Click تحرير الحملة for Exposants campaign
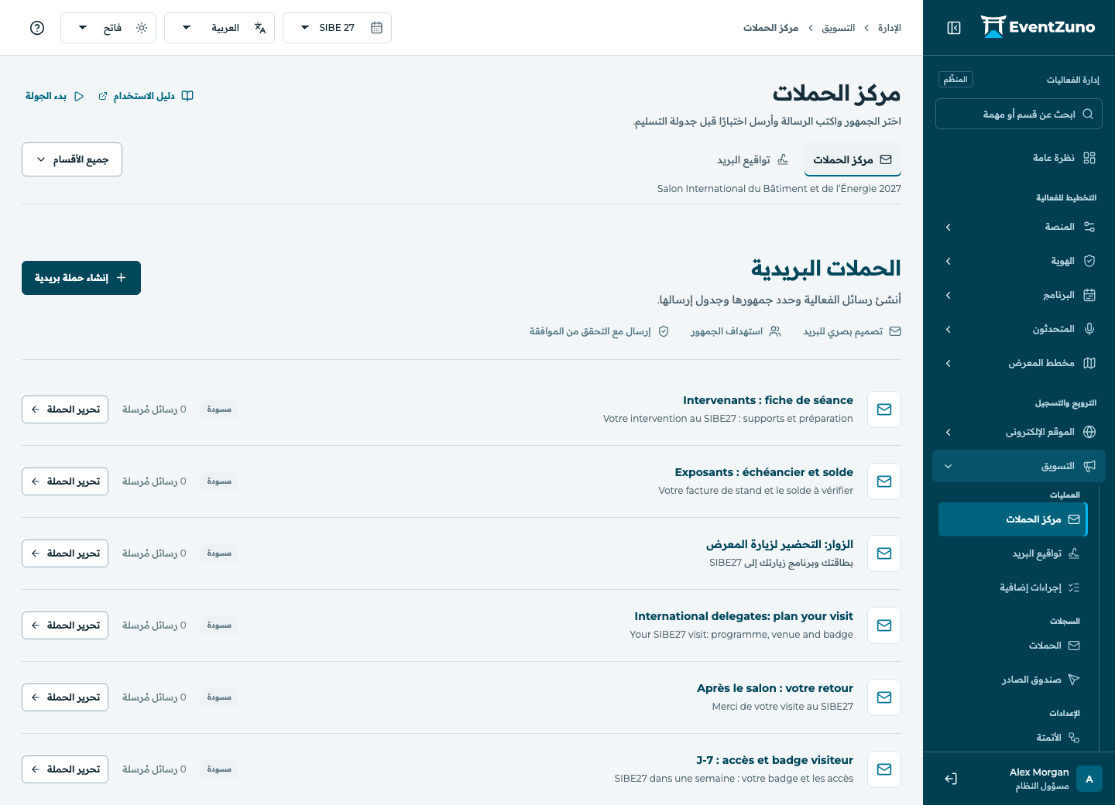1115x805 pixels. (x=65, y=481)
